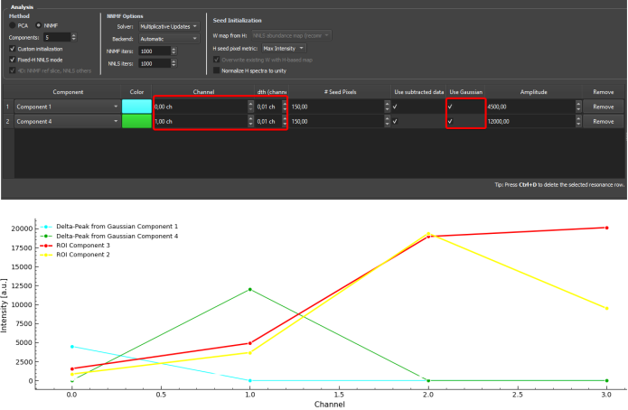Viewport: 628px width, 410px height.
Task: Click the 4500,00 amplitude field
Action: click(530, 107)
